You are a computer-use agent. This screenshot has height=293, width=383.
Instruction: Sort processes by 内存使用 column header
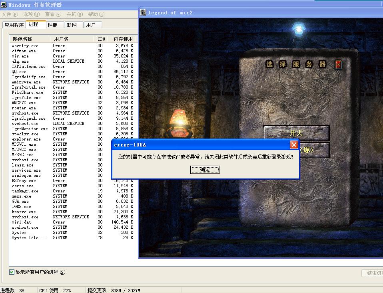click(x=121, y=39)
